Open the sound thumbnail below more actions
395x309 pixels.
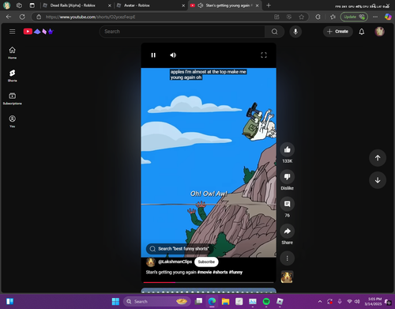[x=287, y=277]
